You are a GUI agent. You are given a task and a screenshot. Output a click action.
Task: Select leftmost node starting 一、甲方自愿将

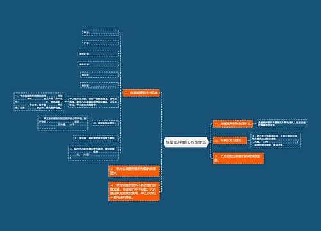tap(39, 101)
